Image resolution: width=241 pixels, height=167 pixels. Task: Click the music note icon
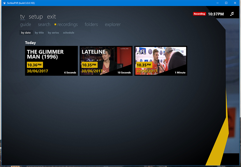[232, 14]
